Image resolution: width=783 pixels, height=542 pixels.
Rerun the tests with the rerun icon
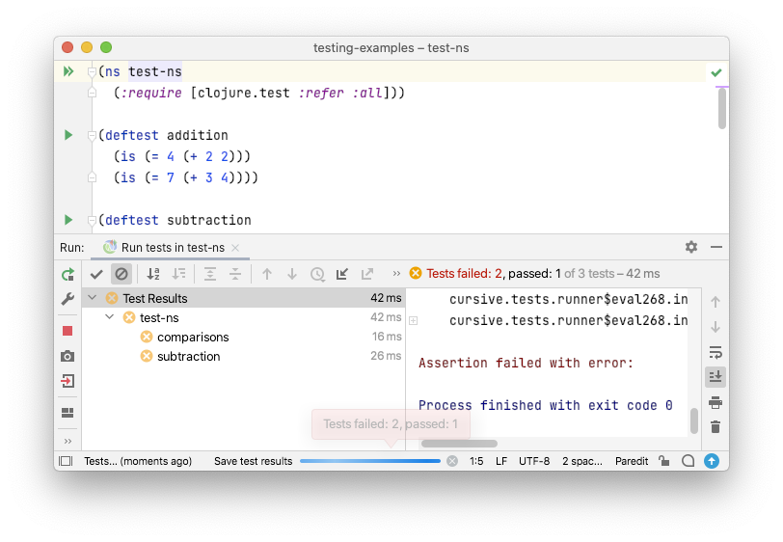click(x=67, y=274)
